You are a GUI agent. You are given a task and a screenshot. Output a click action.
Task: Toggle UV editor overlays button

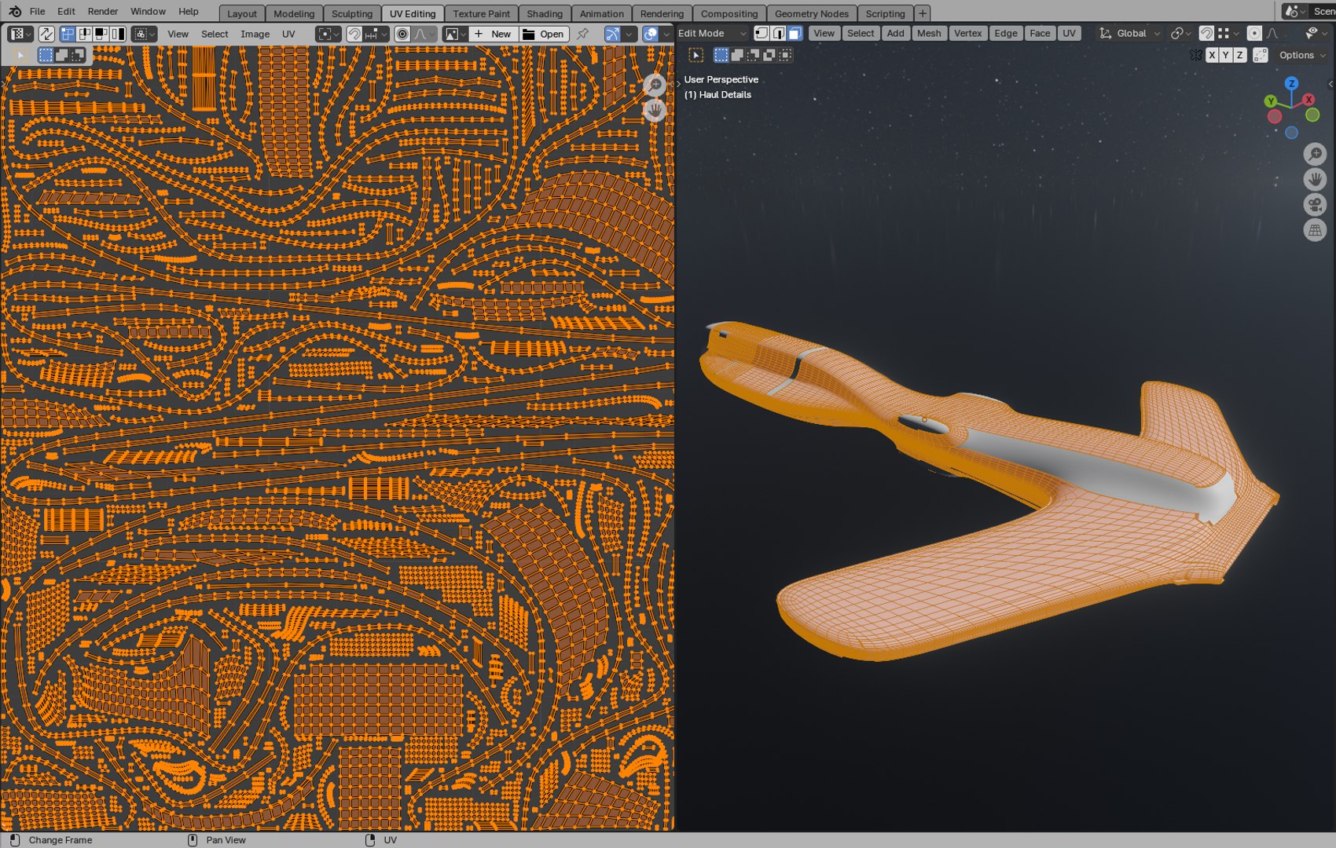point(650,34)
